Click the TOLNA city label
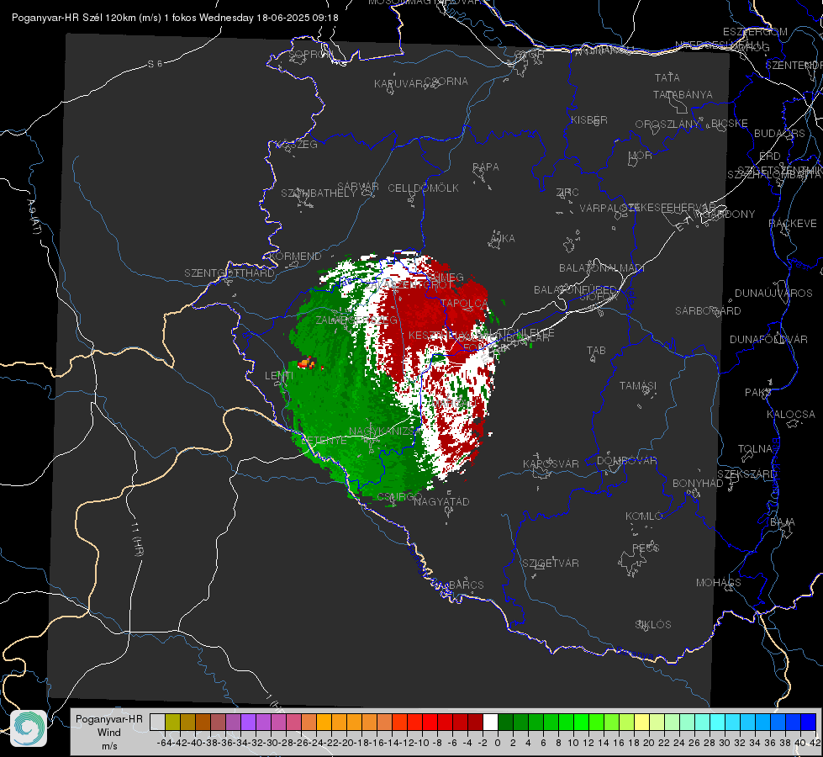 click(755, 449)
